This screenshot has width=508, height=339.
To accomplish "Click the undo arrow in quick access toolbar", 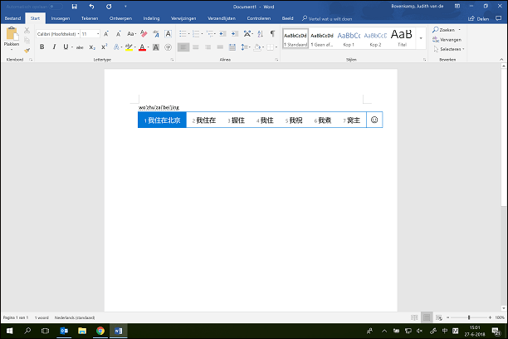I will [x=90, y=7].
